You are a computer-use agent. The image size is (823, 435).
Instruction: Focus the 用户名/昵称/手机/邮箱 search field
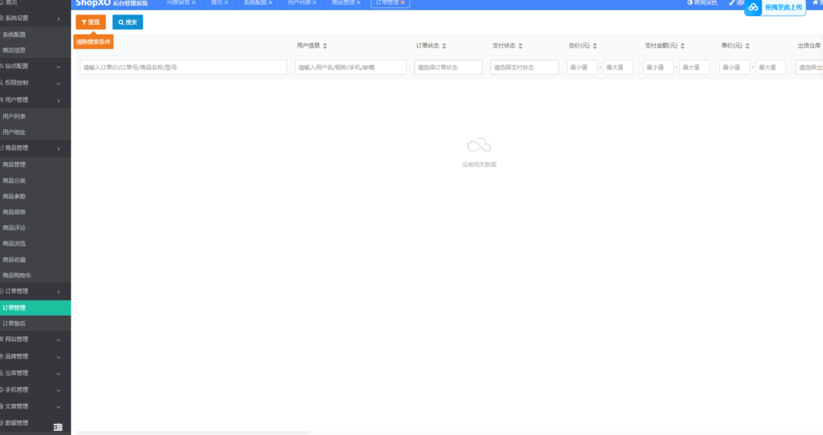click(350, 67)
